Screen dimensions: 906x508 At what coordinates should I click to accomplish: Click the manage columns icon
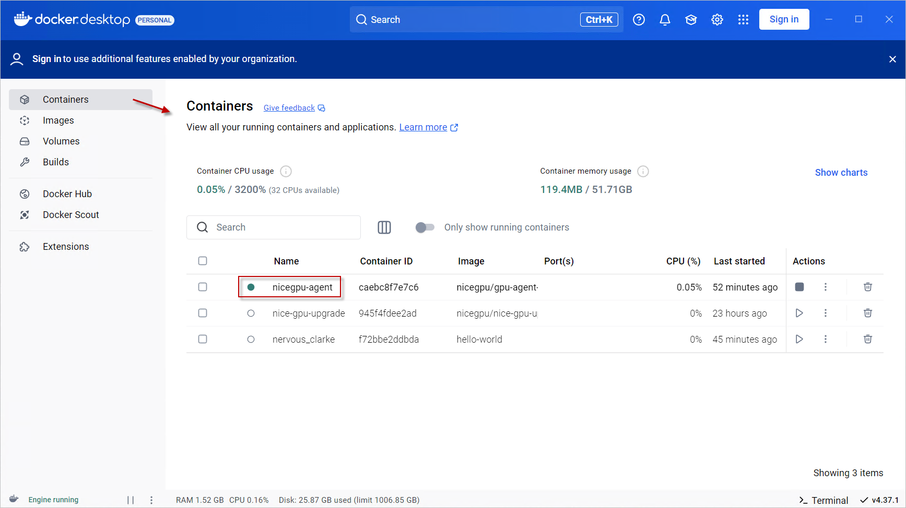tap(384, 227)
